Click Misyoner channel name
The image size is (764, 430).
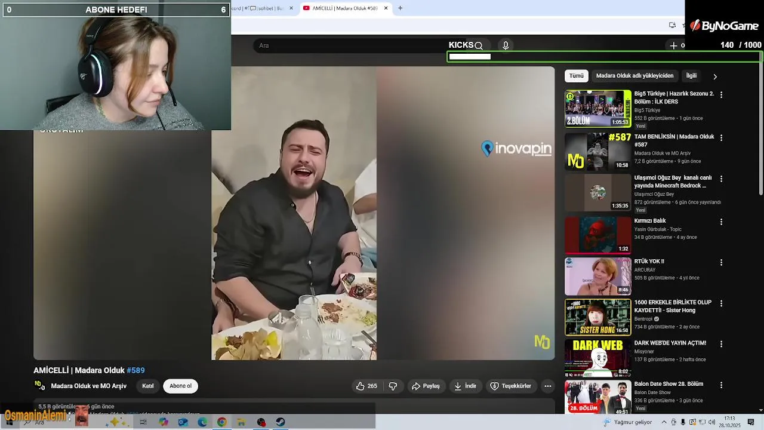644,352
